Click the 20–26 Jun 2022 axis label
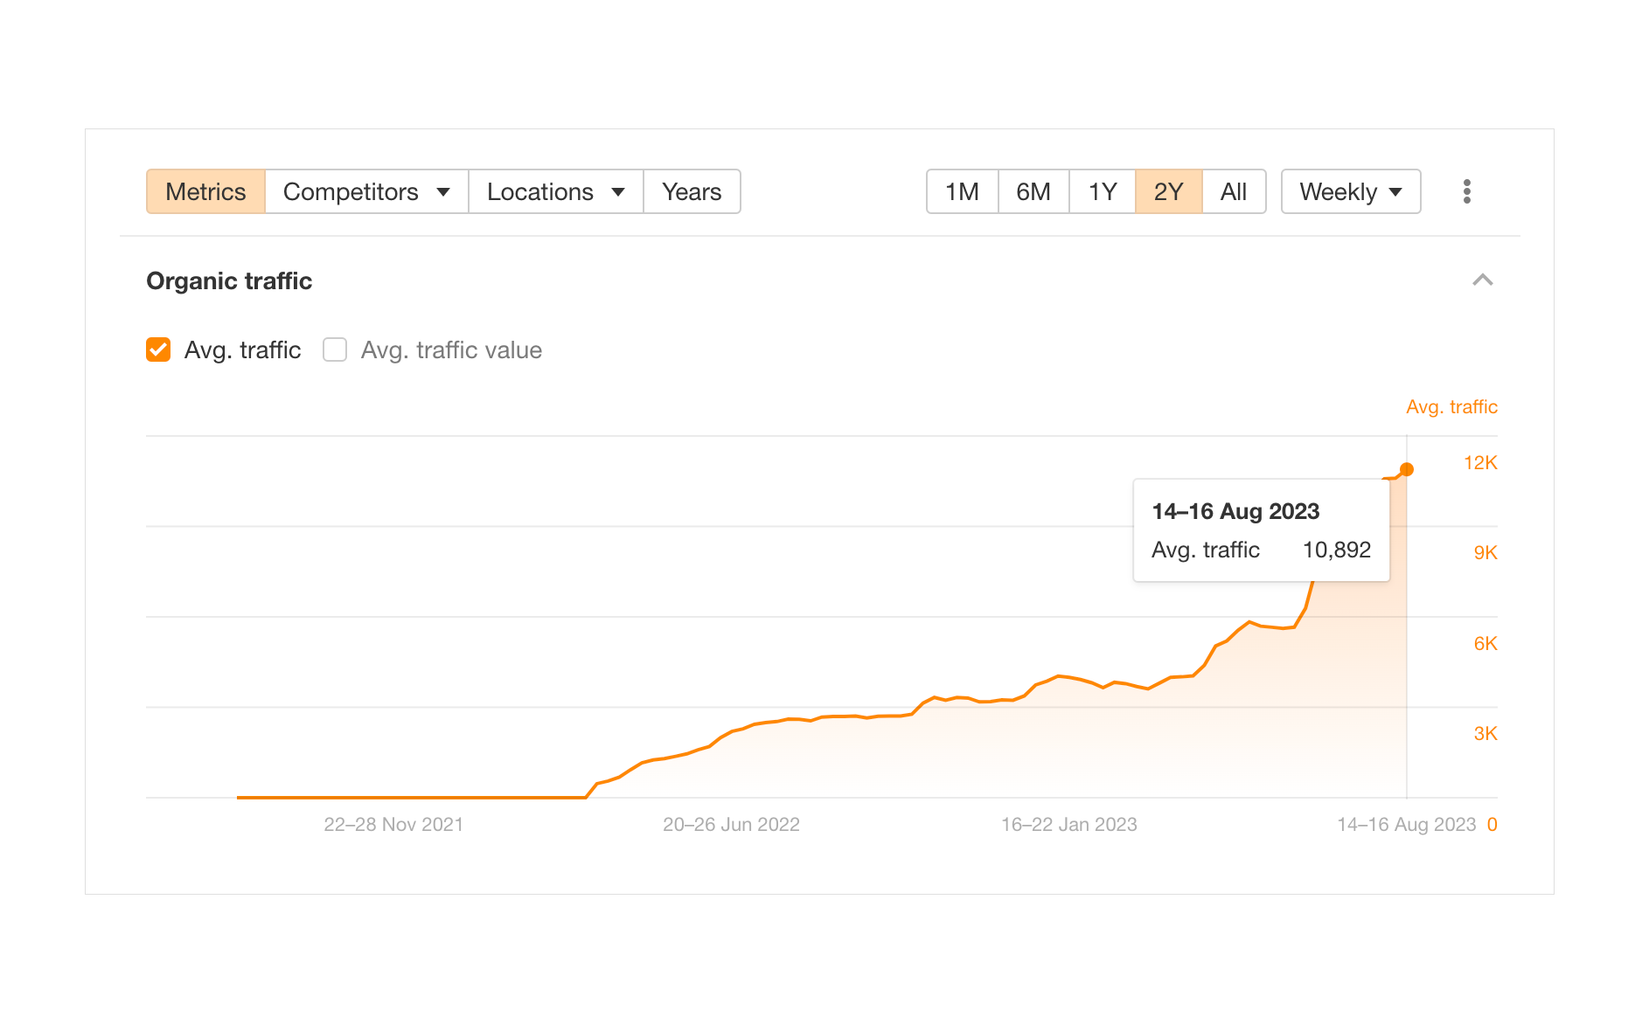This screenshot has height=1031, width=1649. (731, 825)
